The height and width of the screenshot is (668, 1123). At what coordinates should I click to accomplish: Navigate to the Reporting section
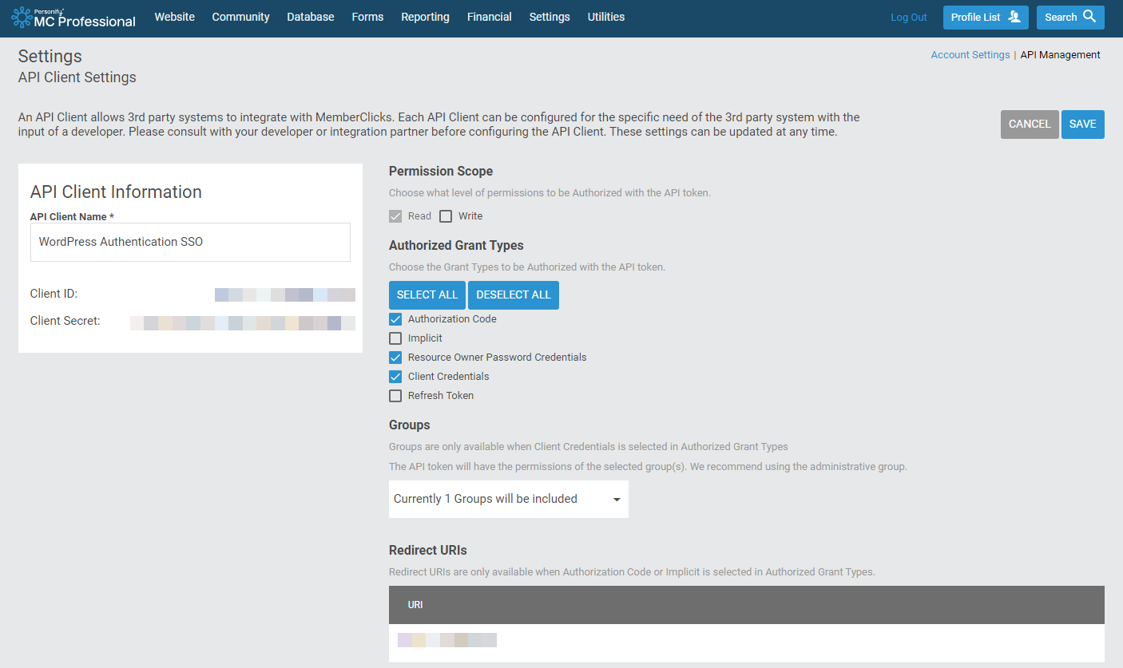pyautogui.click(x=425, y=16)
